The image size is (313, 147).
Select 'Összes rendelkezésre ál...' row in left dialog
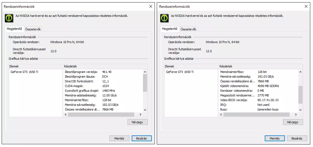pyautogui.click(x=103, y=109)
